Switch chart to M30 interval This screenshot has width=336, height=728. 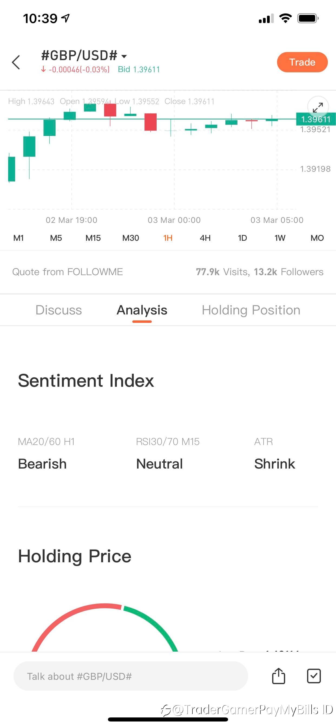tap(130, 238)
